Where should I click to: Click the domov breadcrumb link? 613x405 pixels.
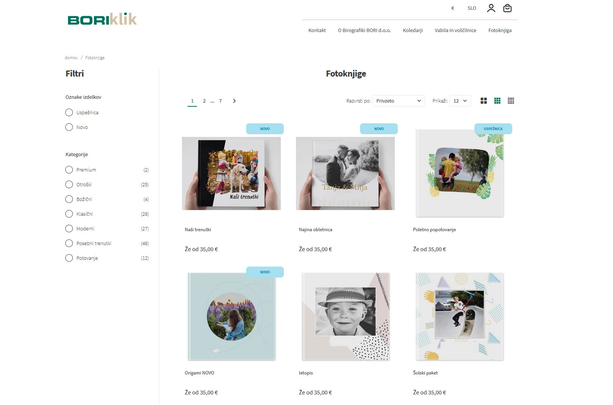(x=71, y=58)
